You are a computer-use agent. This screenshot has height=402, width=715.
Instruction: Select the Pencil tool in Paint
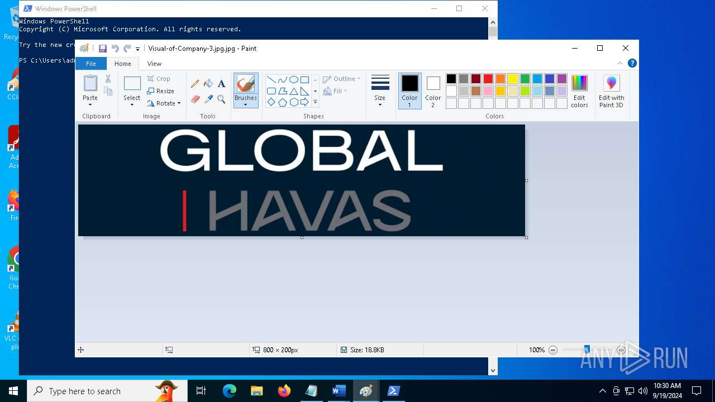(x=195, y=84)
